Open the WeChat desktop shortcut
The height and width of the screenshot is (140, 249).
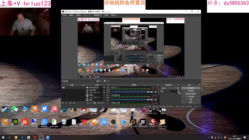pos(15,110)
